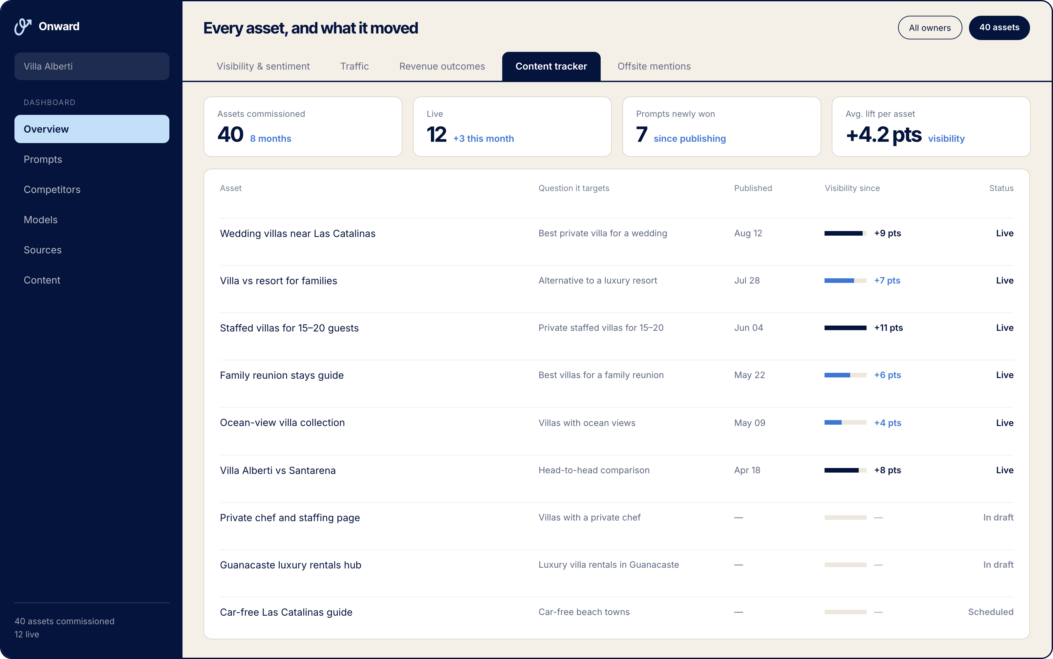
Task: Click Head-to-head comparison question
Action: click(593, 470)
